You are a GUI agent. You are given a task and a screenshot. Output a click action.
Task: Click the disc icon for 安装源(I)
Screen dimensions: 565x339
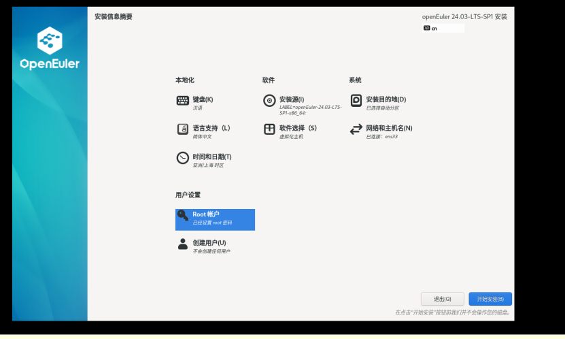(x=269, y=101)
